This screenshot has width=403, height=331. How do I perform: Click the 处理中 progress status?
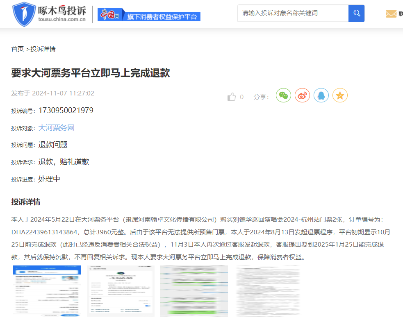(49, 179)
